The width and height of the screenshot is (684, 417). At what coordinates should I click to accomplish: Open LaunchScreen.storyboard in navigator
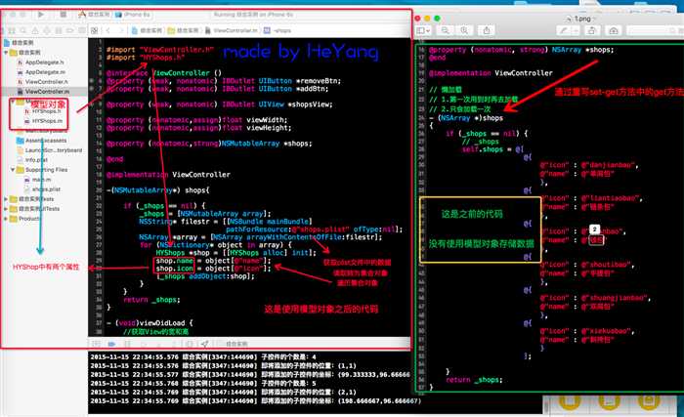point(49,150)
